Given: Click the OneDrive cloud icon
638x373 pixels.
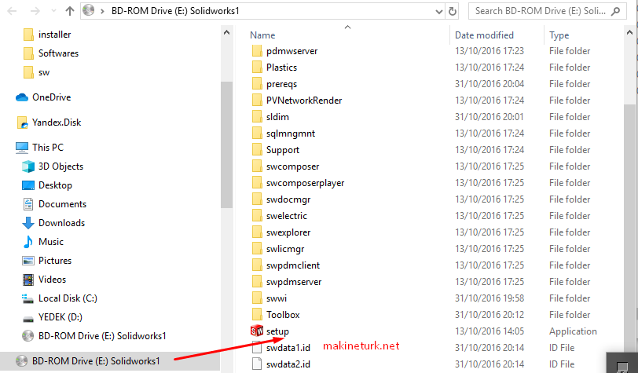Looking at the screenshot, I should (x=21, y=97).
